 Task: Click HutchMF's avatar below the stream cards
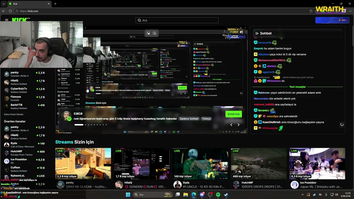point(236,185)
